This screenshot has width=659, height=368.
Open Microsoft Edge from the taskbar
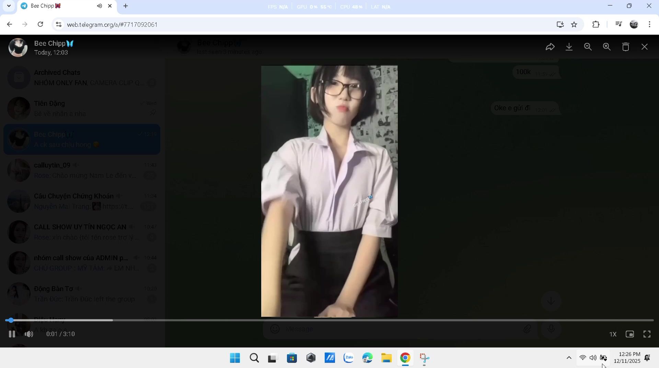(x=367, y=358)
